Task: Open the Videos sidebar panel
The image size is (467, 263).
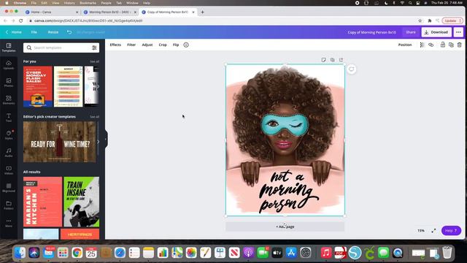Action: pos(9,170)
